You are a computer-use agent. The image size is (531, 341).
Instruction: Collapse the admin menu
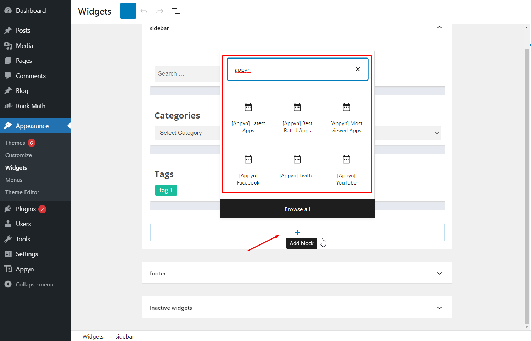coord(35,284)
